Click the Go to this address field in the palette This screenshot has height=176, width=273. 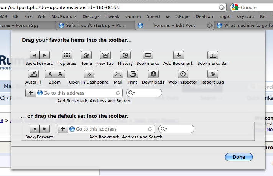pos(79,93)
